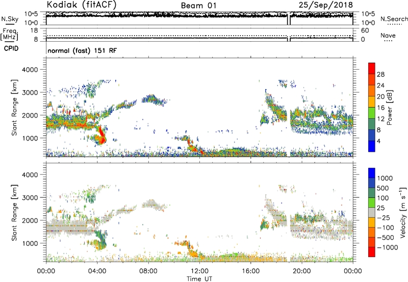Click the date '25/Sep/2018'
Image resolution: width=408 pixels, height=282 pixels.
tap(326, 5)
